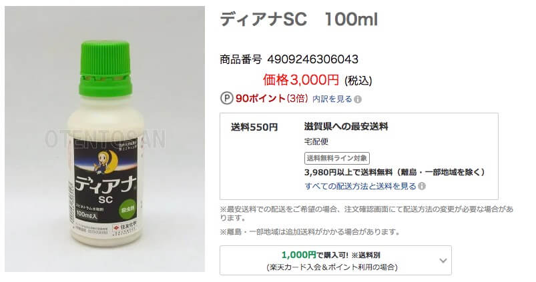The height and width of the screenshot is (282, 536).
Task: Click the 滋賀県への最安送料 heading
Action: (346, 127)
